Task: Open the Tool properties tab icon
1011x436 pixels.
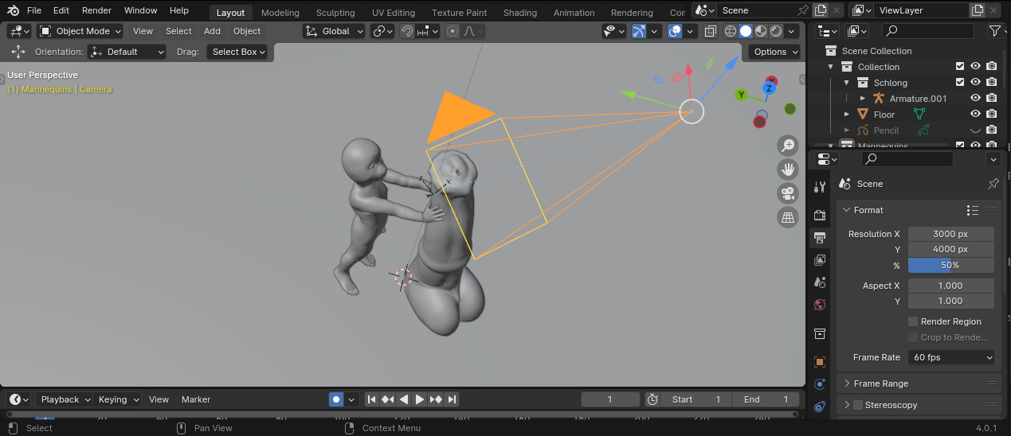Action: (x=820, y=188)
